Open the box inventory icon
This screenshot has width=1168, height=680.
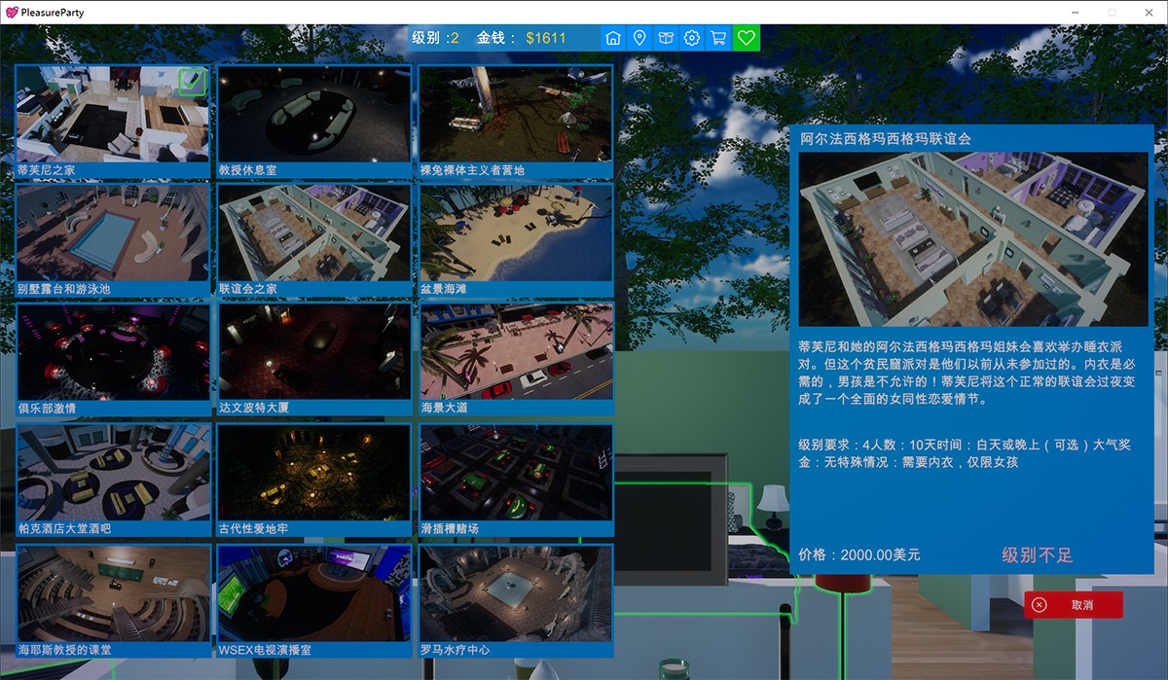[x=666, y=38]
